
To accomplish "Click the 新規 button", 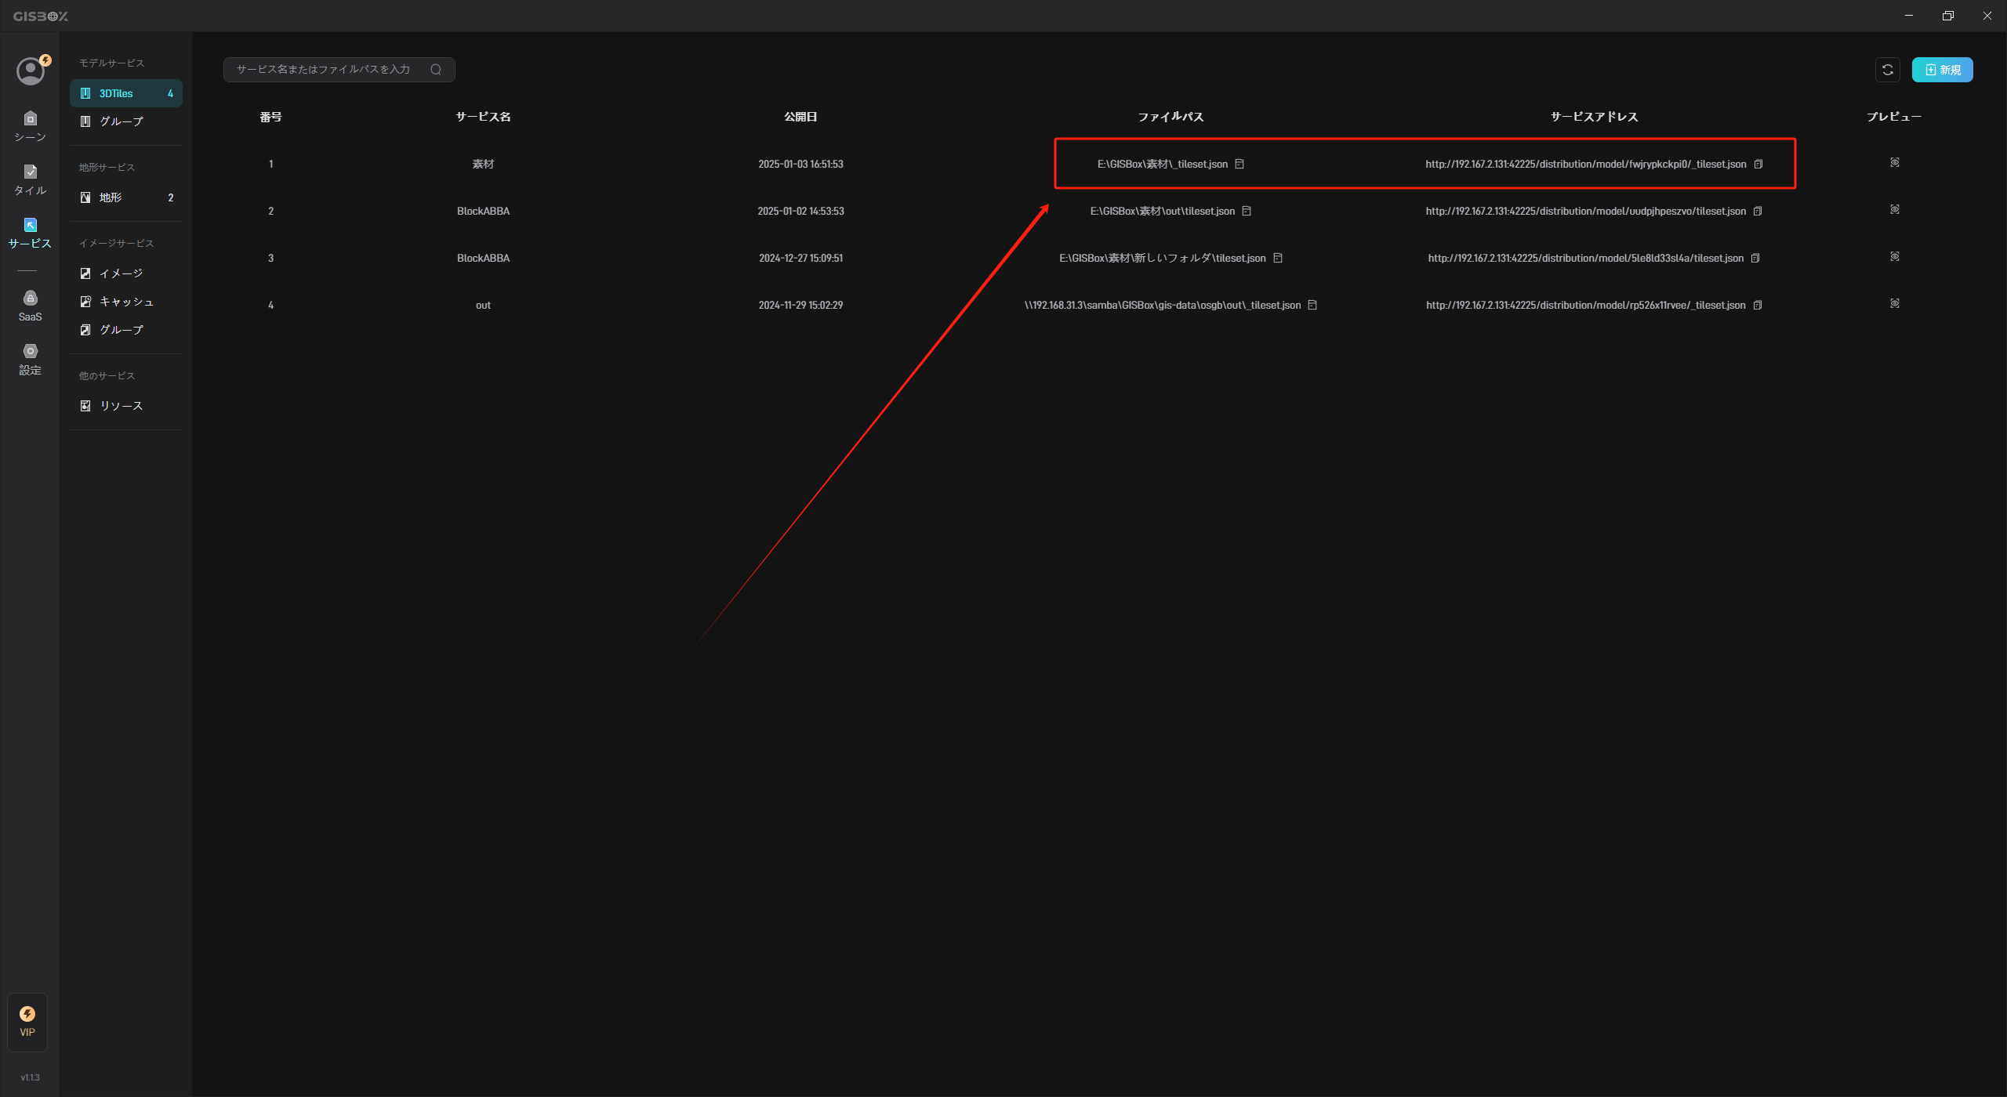I will [1942, 70].
